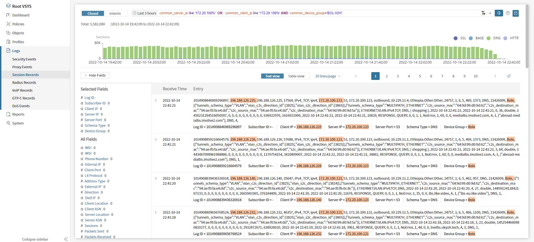Open the help question mark icon
This screenshot has width=534, height=242.
coord(508,13)
